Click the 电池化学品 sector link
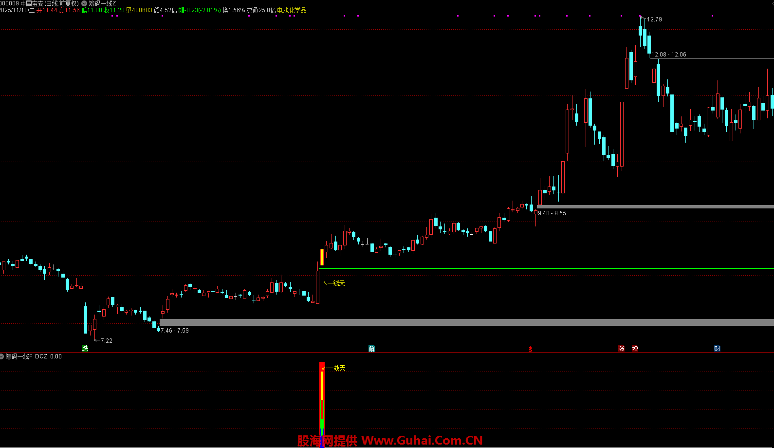This screenshot has height=448, width=774. pos(292,10)
